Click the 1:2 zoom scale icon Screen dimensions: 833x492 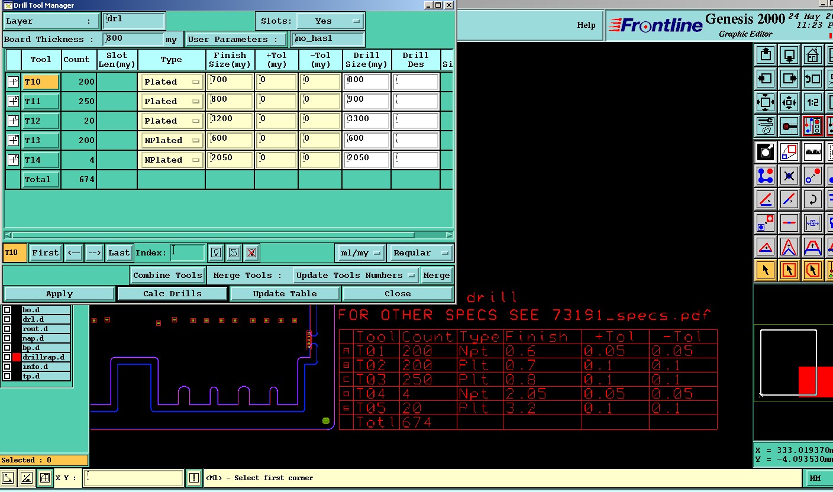[813, 102]
